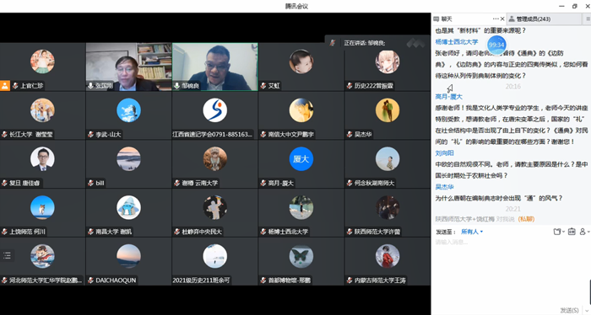Click the microphone icon on 张国刚's video

90,86
